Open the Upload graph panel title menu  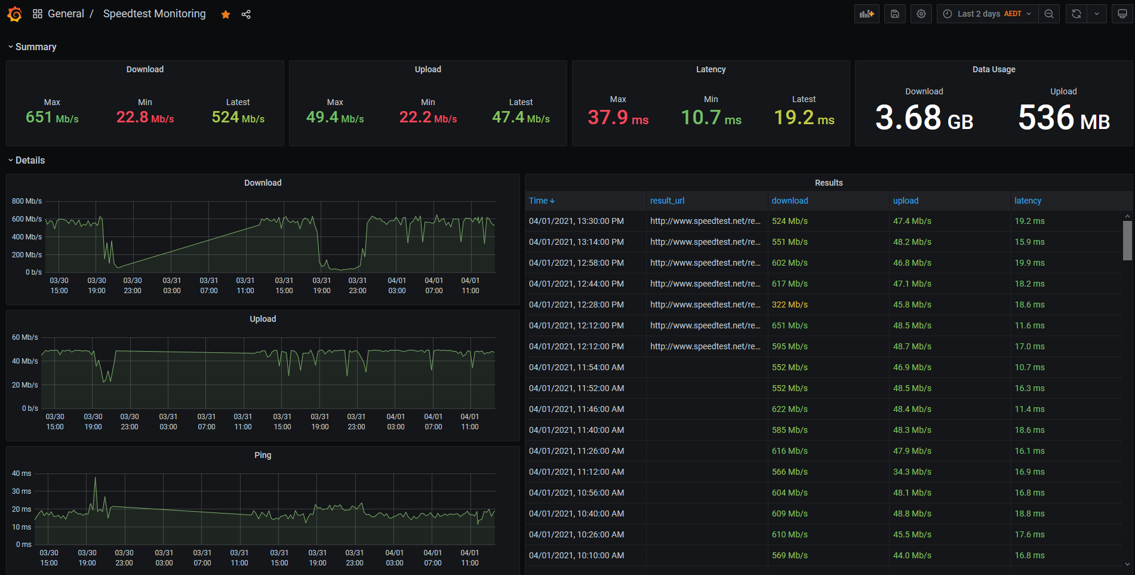point(263,319)
